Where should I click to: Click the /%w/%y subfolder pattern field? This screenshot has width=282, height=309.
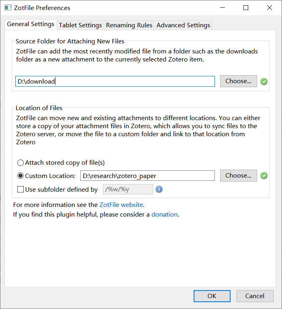click(128, 189)
